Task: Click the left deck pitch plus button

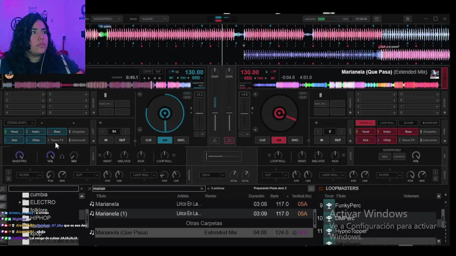Action: (x=202, y=134)
